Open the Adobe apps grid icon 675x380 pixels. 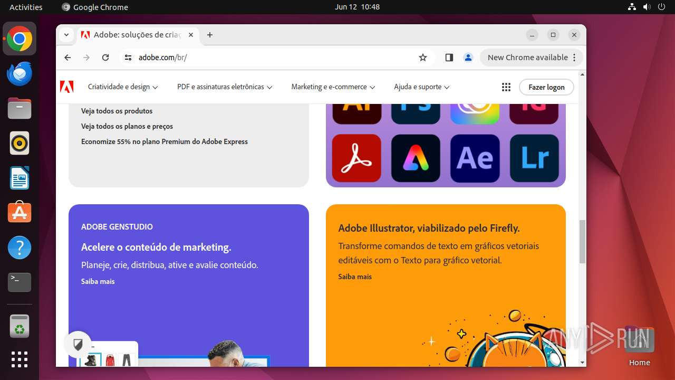point(506,87)
